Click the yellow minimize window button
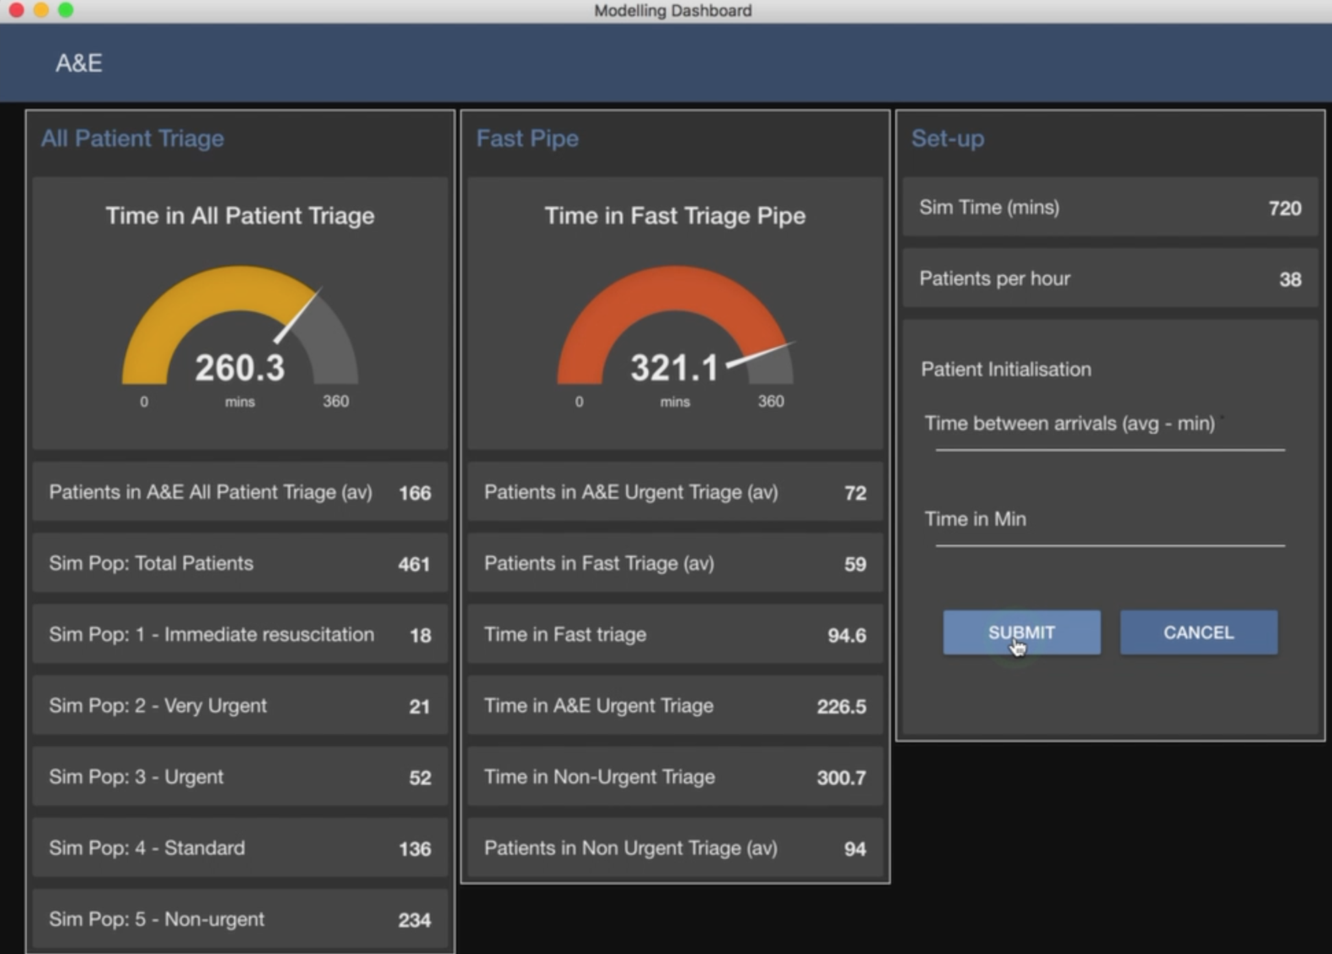The height and width of the screenshot is (954, 1332). pos(41,10)
